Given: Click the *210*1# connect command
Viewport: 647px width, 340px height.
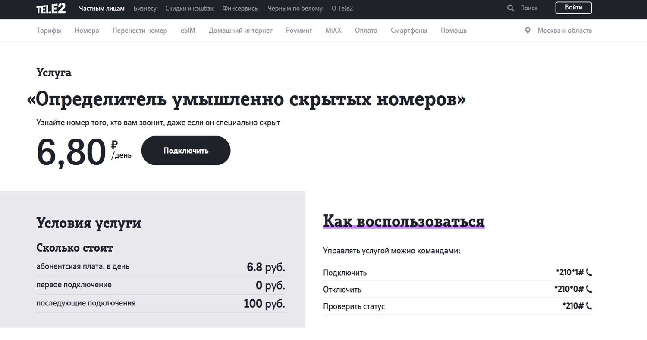Looking at the screenshot, I should [570, 273].
